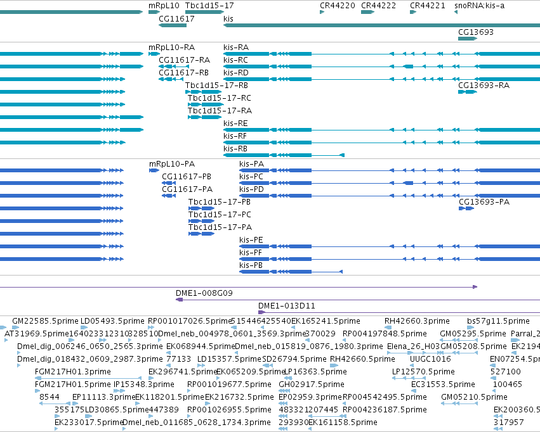Select the Tbc1d15-17-PC protein label
The image size is (540, 432).
(x=220, y=215)
